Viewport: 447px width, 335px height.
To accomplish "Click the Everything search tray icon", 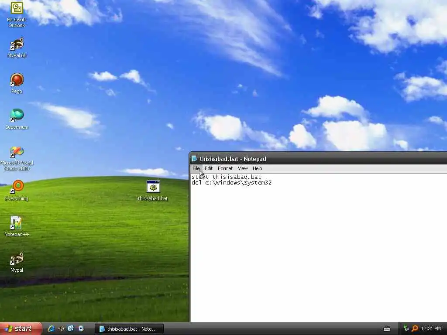I will click(415, 329).
